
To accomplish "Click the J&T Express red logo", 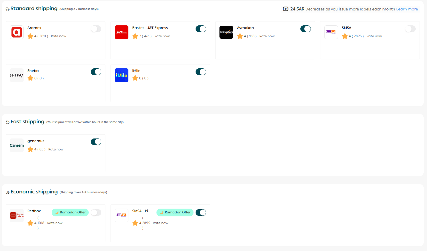I will (122, 32).
